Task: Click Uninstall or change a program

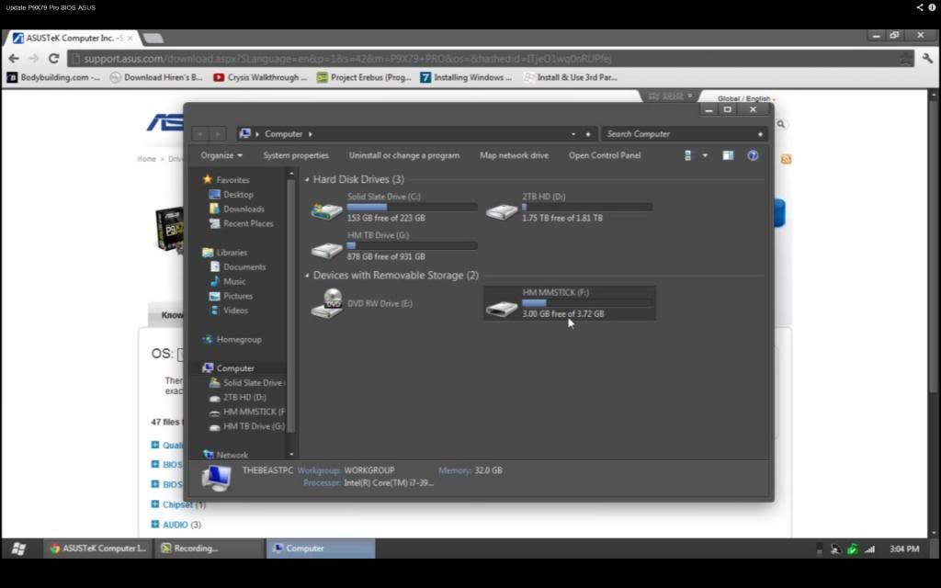Action: 404,155
